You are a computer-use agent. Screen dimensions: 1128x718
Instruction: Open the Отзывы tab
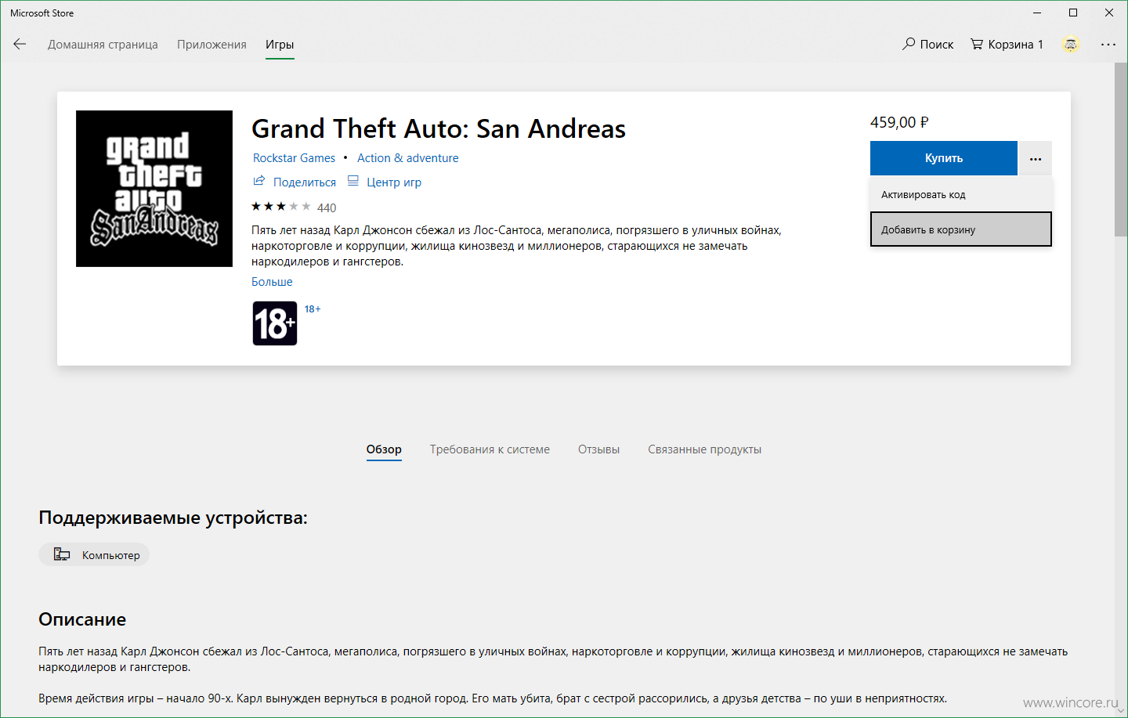point(598,449)
